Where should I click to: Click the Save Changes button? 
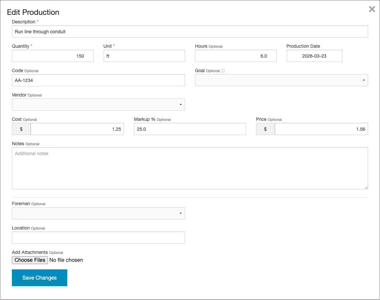coord(39,278)
